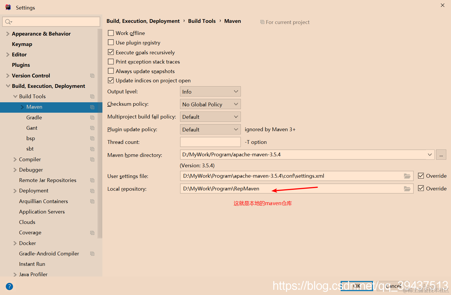Image resolution: width=451 pixels, height=295 pixels.
Task: Click folder browse icon for Local repository
Action: [407, 189]
